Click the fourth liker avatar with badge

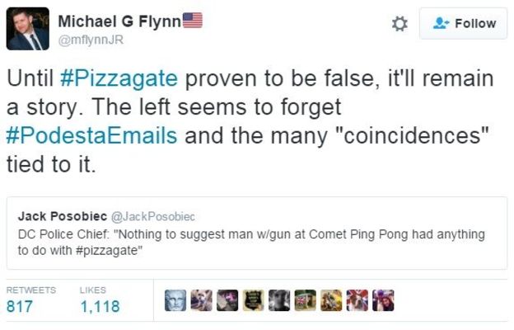[251, 301]
